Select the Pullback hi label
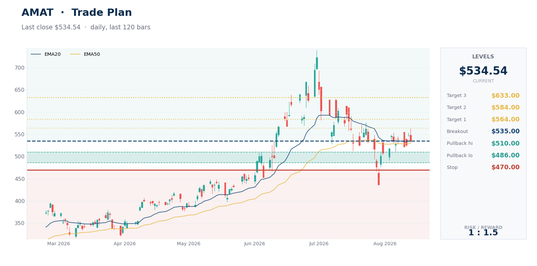This screenshot has height=266, width=537. point(460,144)
